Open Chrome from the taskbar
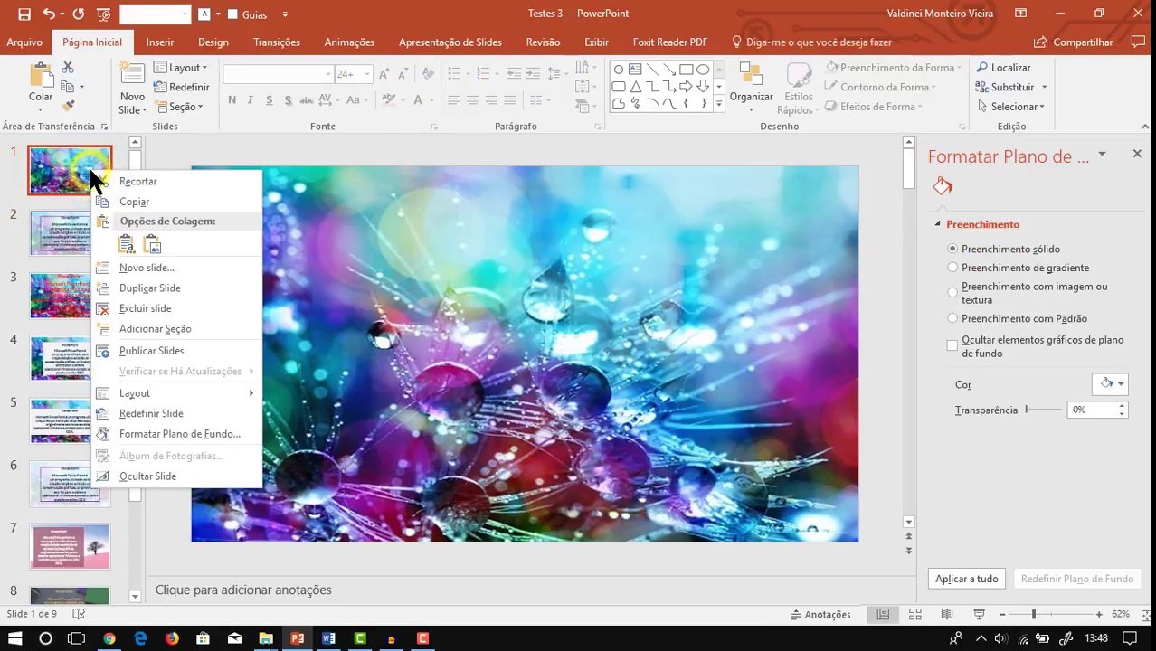Viewport: 1156px width, 651px height. tap(109, 638)
